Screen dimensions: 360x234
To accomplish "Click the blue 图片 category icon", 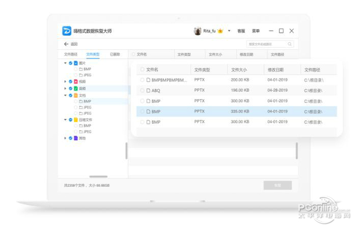I will pyautogui.click(x=76, y=63).
